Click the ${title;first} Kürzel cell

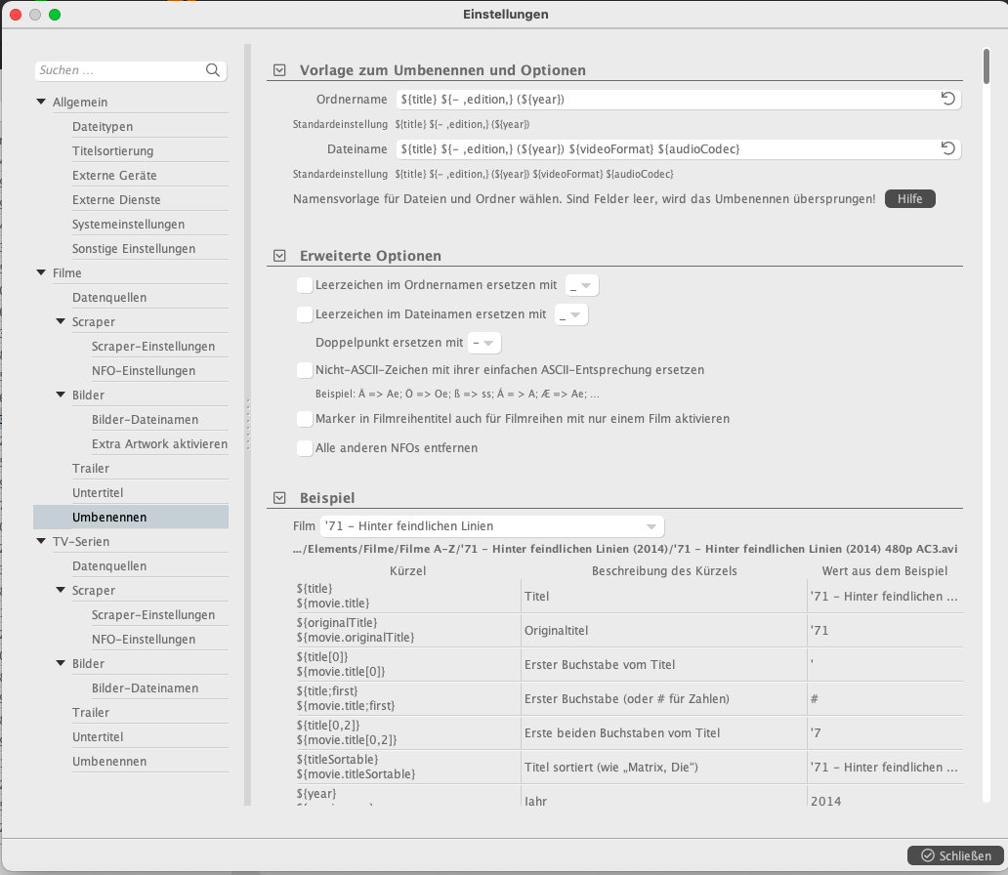pyautogui.click(x=407, y=698)
